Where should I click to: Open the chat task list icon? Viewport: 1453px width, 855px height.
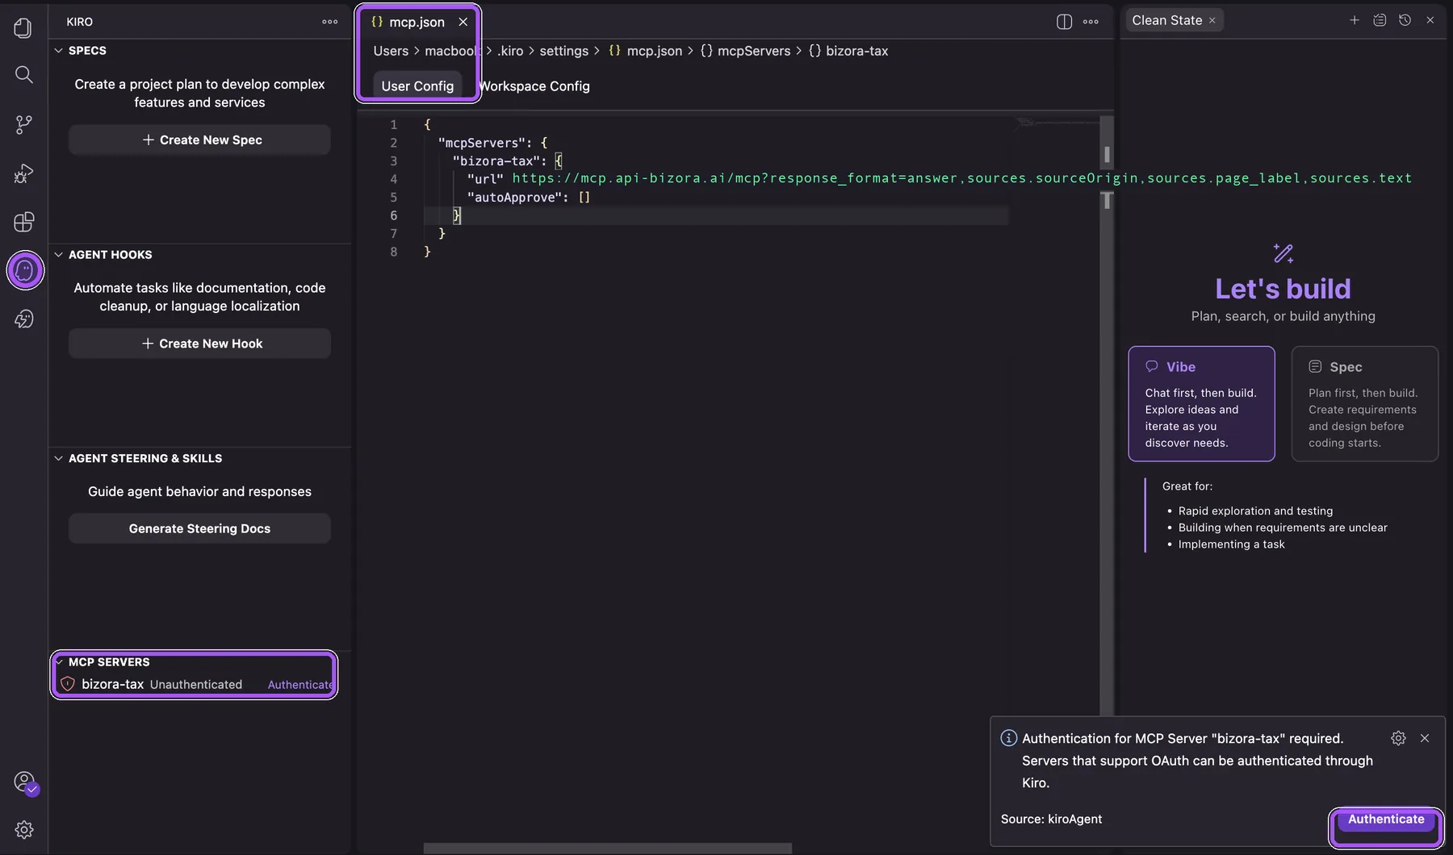point(1380,20)
